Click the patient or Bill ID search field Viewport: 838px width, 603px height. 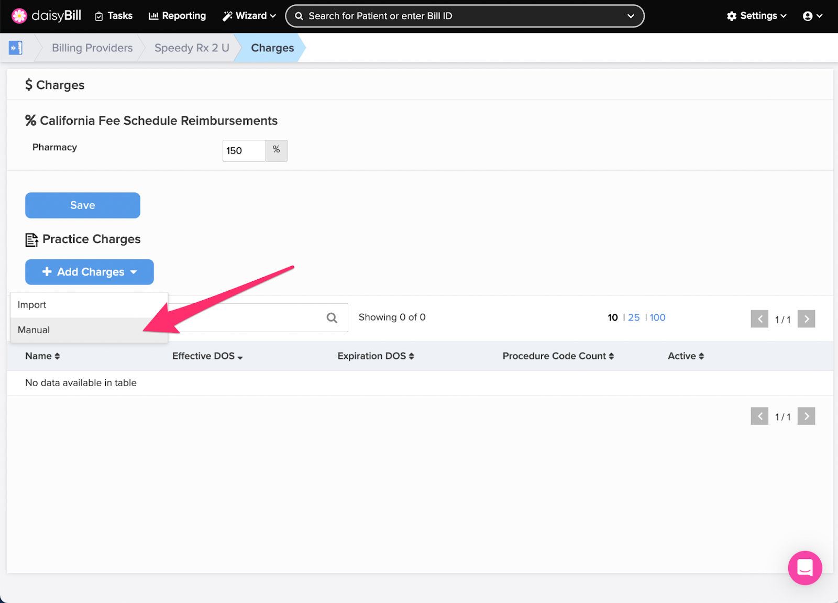pos(465,16)
